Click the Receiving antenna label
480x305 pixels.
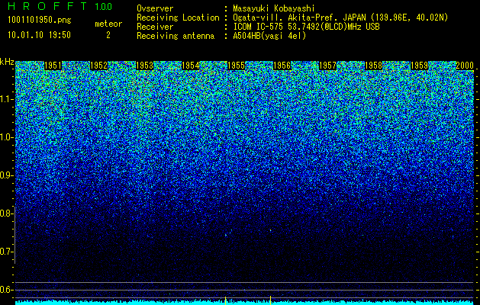(176, 36)
